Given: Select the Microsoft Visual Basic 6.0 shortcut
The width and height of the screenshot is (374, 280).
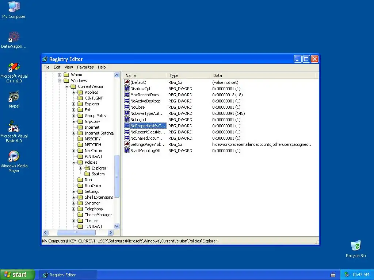Looking at the screenshot, I should pyautogui.click(x=14, y=132).
